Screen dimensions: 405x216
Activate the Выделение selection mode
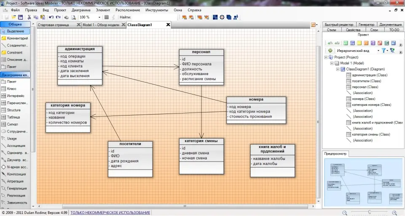click(x=15, y=31)
